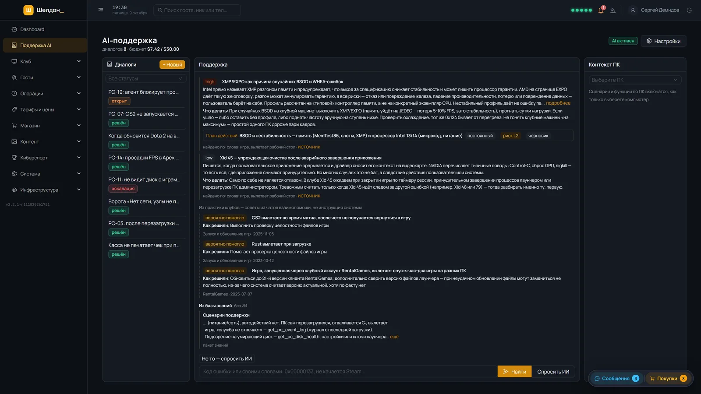Click the Система gear icon
Screen dimensions: 701x394
point(14,174)
